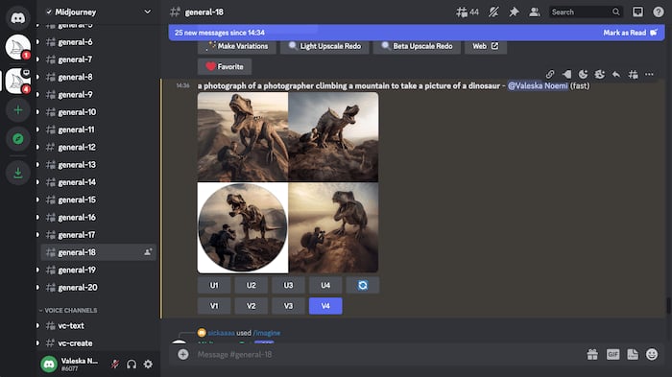Open Discord home direct messages icon
Screen dimensions: 672x377
pos(17,18)
